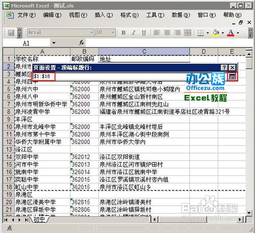Screen dimensions: 255x233
Task: Click cell 泉港区 in row 19
Action: (42, 195)
